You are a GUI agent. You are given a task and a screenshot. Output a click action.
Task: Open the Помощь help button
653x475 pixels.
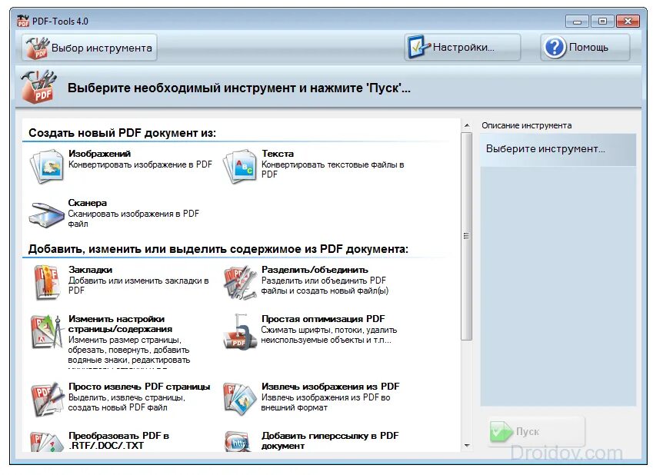pyautogui.click(x=585, y=48)
